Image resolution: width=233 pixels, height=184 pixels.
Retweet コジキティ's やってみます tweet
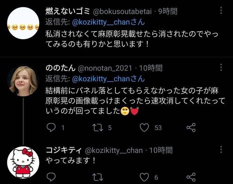98,177
